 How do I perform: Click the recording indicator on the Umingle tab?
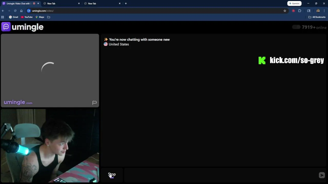(x=34, y=4)
